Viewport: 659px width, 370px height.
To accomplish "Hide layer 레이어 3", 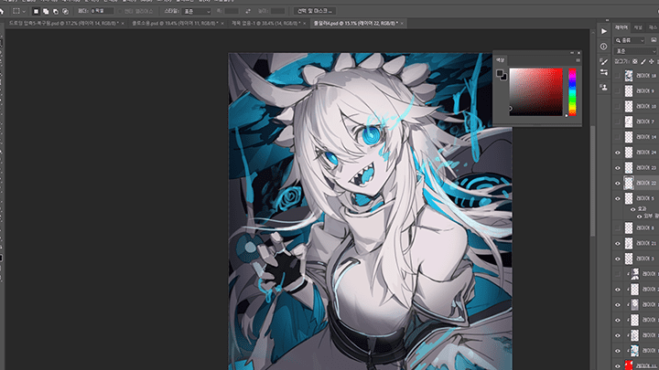I will 618,259.
